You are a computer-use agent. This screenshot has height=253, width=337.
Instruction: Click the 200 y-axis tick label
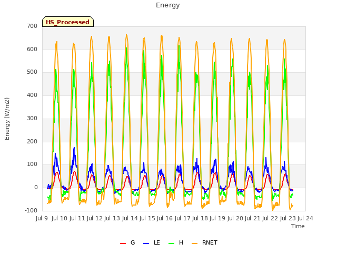pos(32,142)
